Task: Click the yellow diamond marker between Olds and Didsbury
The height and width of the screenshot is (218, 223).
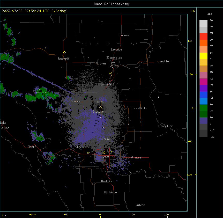Action: [100, 108]
